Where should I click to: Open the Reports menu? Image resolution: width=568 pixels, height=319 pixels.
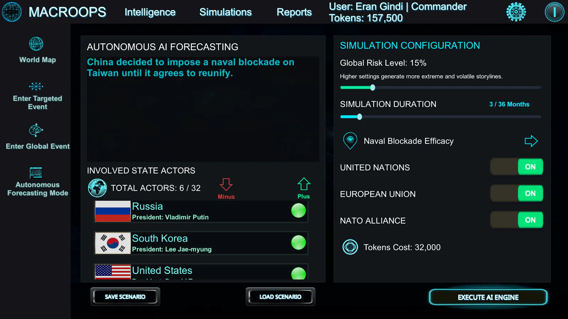pyautogui.click(x=294, y=12)
